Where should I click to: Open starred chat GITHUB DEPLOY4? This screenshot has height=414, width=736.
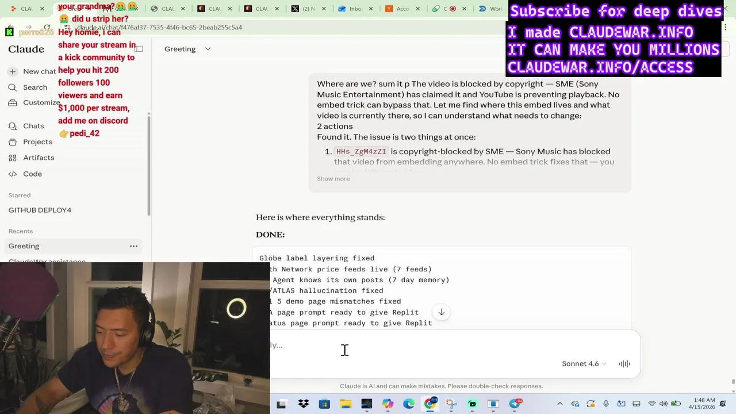tap(40, 210)
